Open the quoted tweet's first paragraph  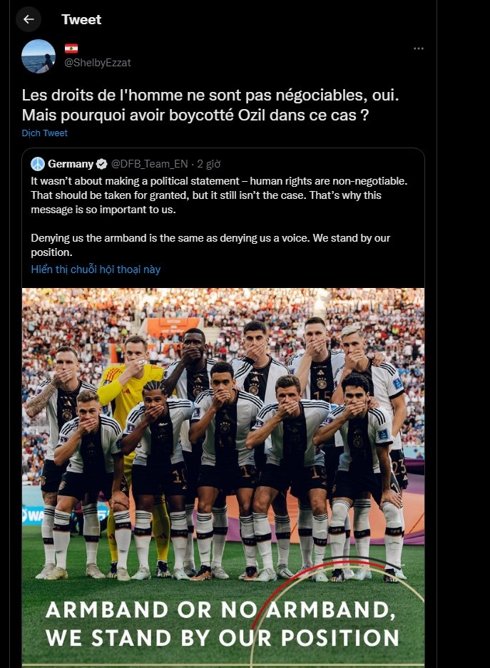point(219,195)
